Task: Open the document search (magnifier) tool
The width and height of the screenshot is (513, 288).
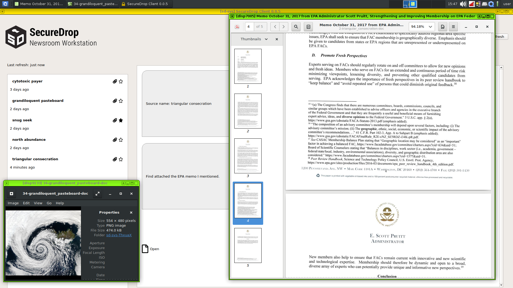Action: coord(296,27)
